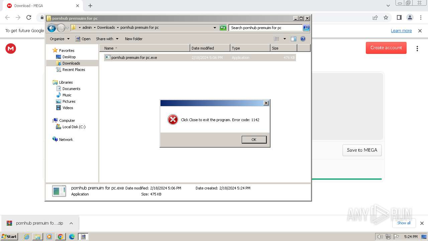Share this page icon in Chrome
428x241 pixels.
click(x=375, y=17)
